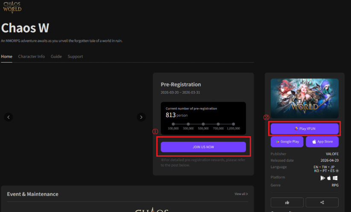Viewport: 351px width, 212px height.
Task: Click the Chaos World logo
Action: coord(12,7)
